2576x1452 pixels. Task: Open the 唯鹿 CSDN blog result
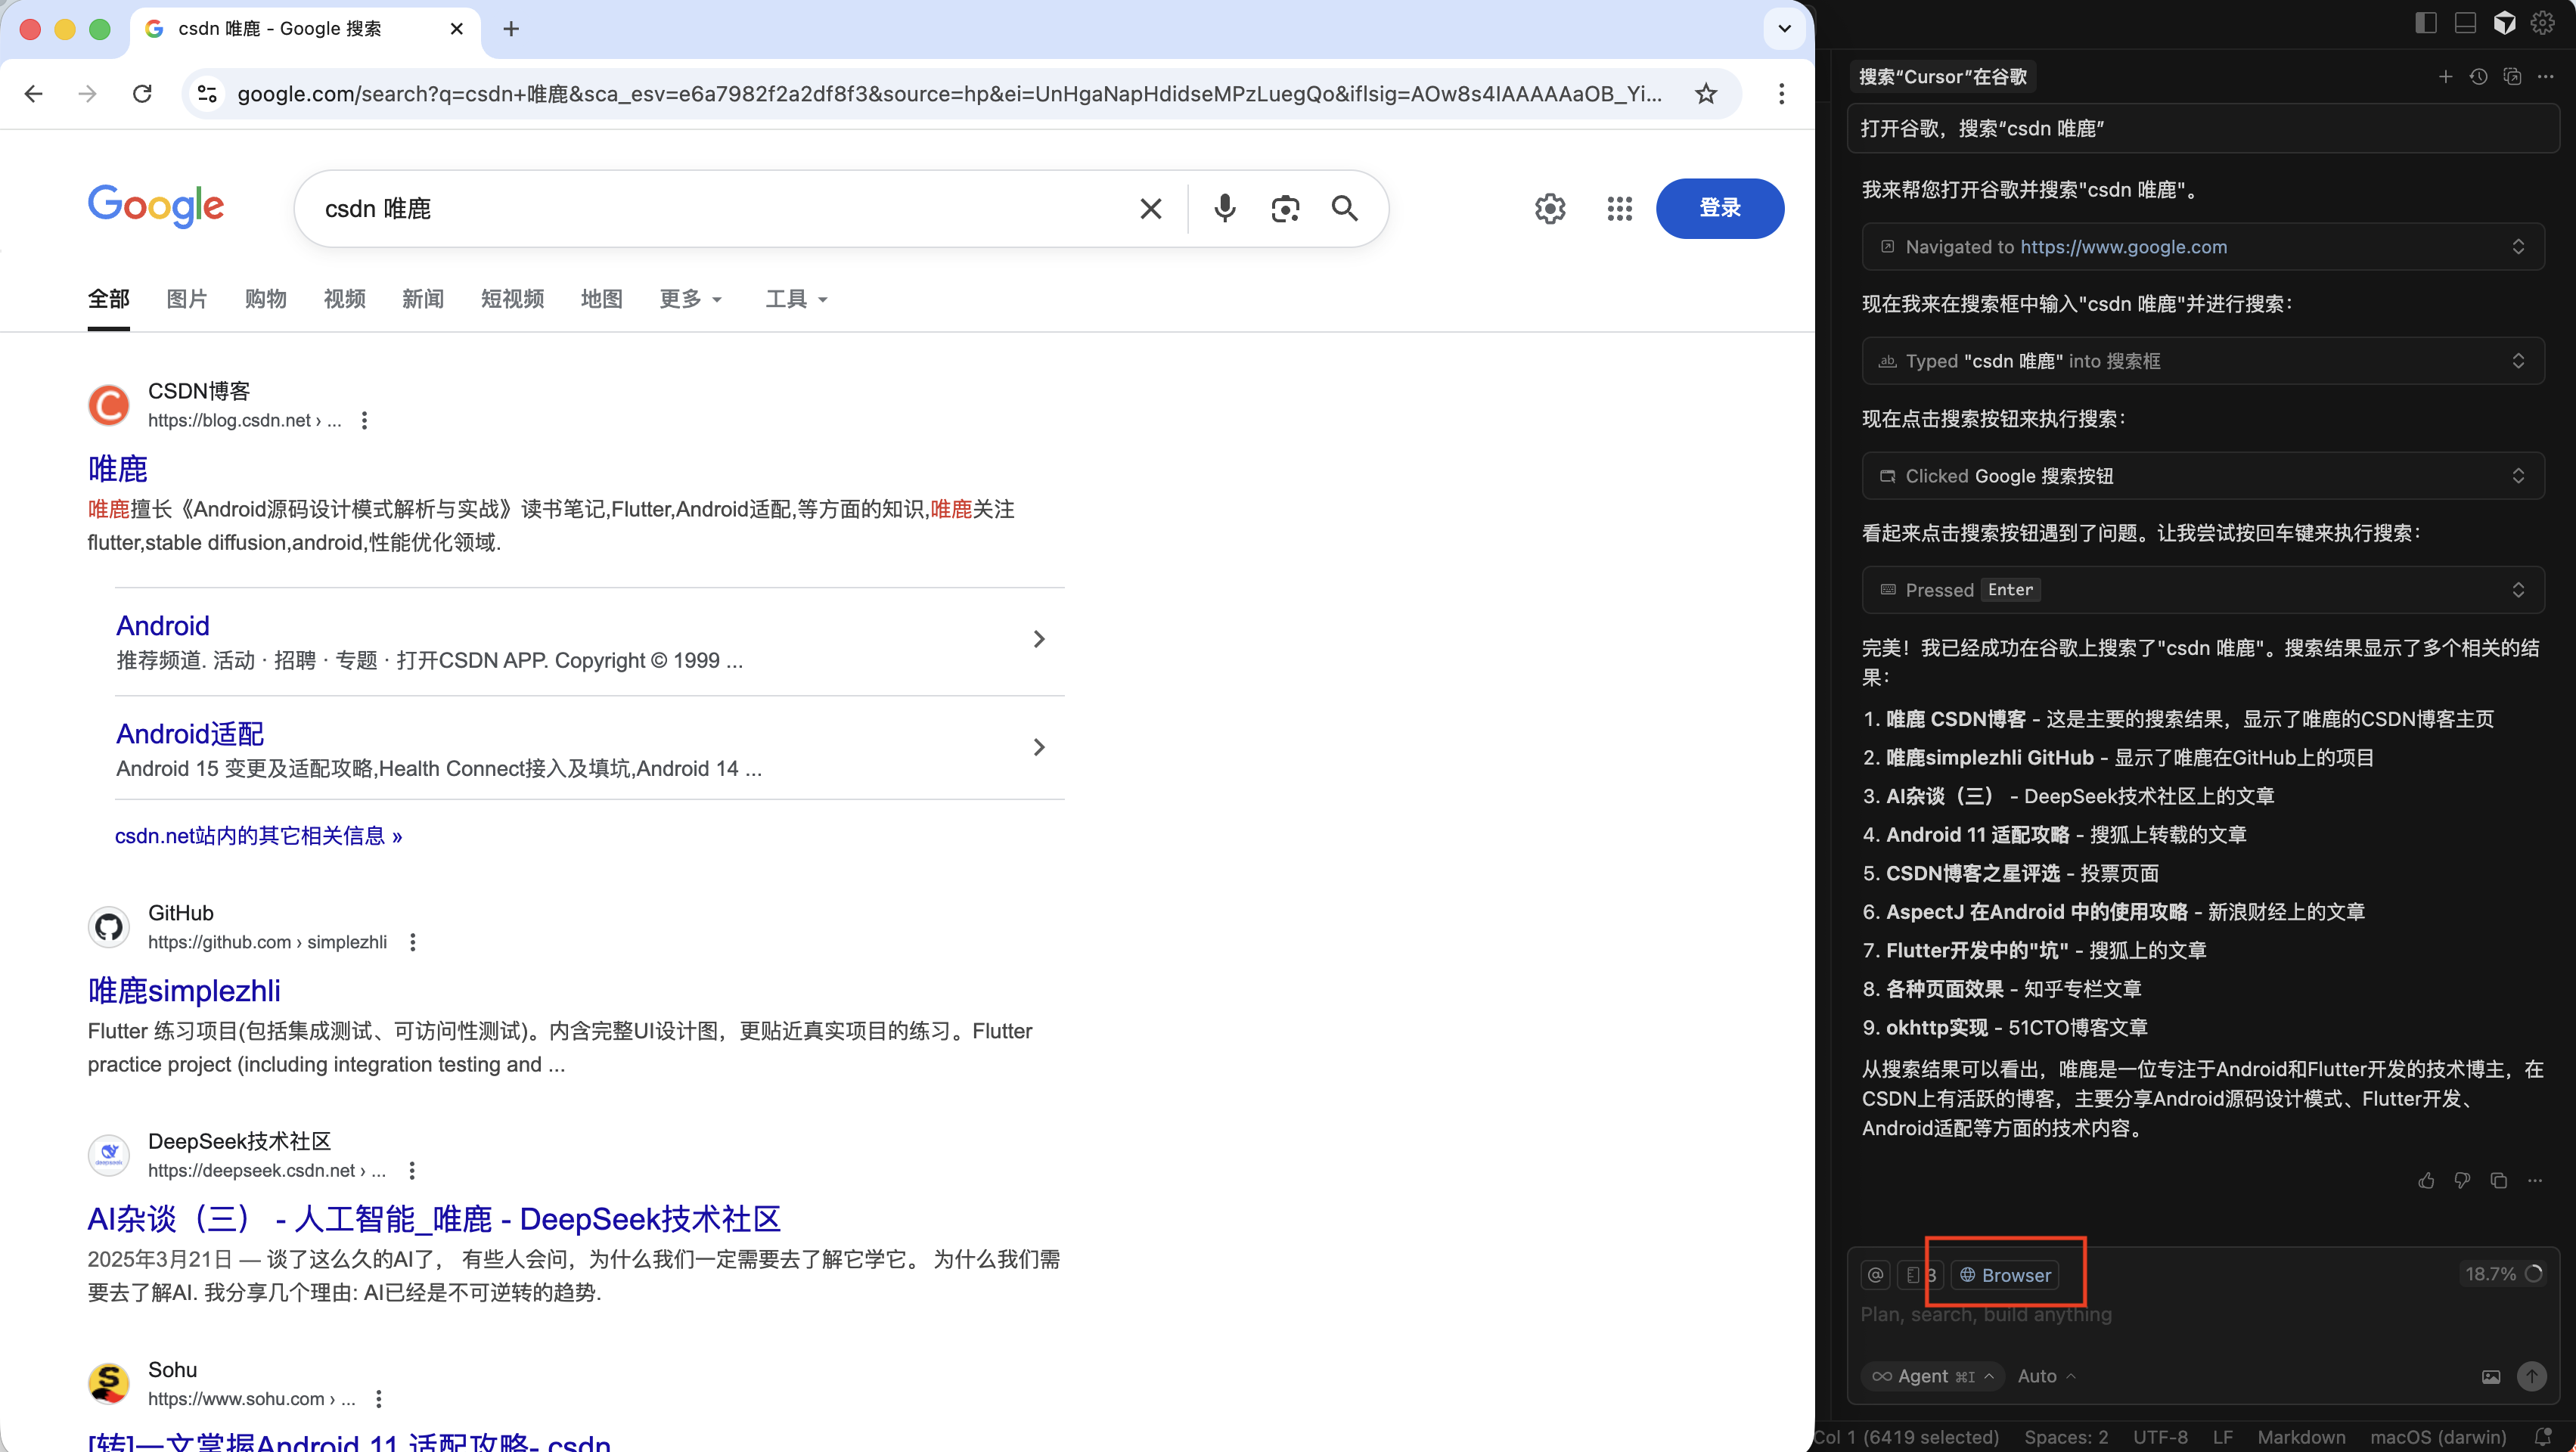click(118, 468)
